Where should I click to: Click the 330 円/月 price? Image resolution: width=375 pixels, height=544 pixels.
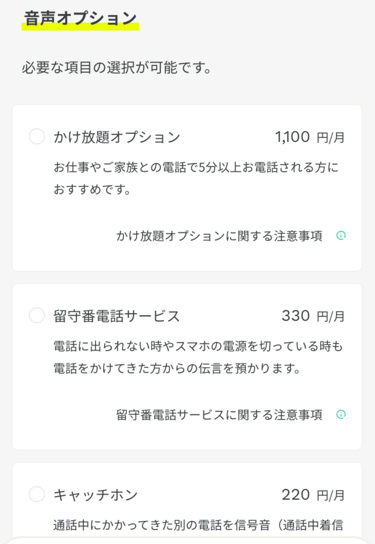313,316
